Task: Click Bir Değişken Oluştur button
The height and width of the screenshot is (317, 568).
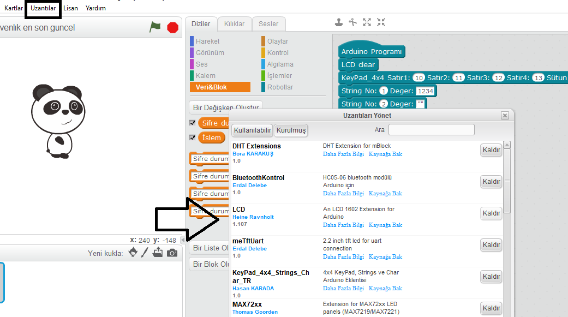Action: (226, 107)
